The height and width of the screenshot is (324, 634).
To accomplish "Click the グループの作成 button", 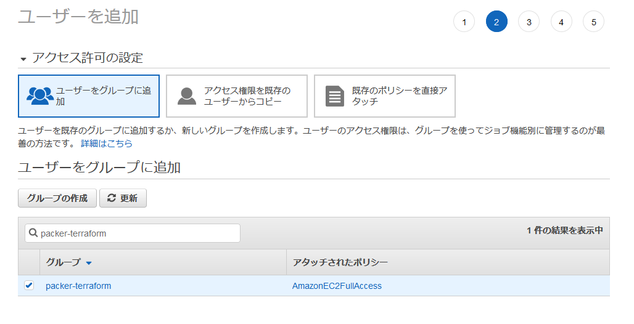I will 57,198.
